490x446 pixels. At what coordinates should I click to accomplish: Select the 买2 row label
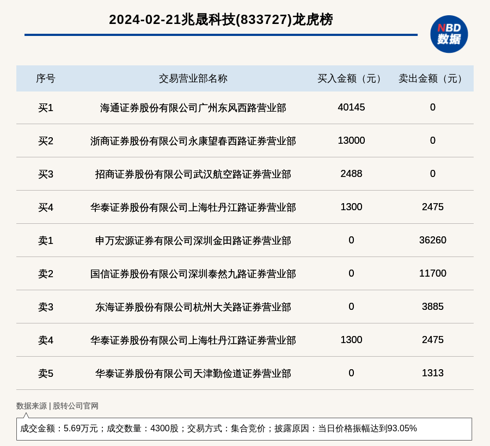pos(46,141)
